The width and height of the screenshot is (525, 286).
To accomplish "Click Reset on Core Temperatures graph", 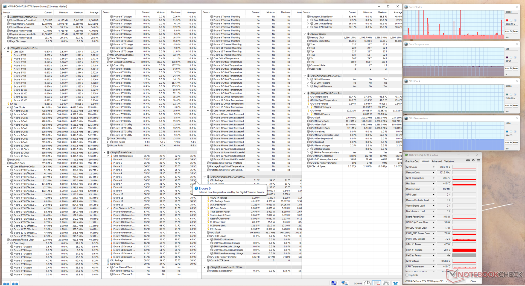I will coord(515,69).
